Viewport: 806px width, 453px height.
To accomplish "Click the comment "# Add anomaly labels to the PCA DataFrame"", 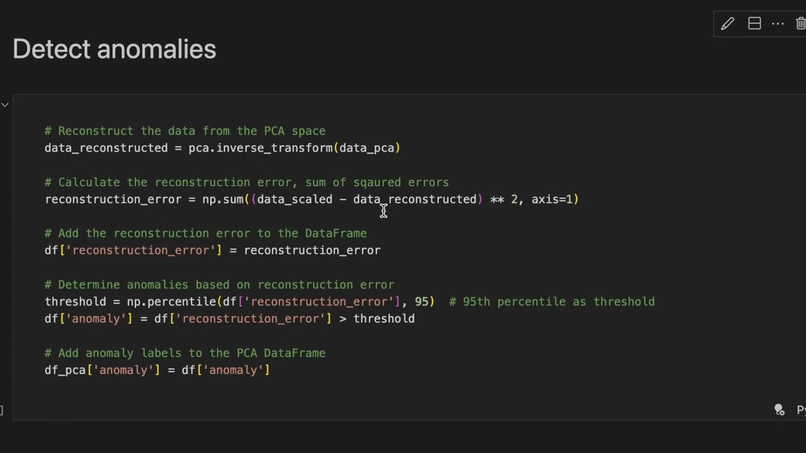I will coord(185,353).
